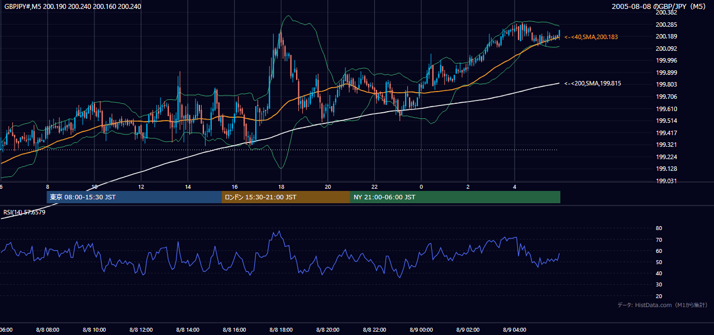The image size is (714, 335).
Task: Click the ロンドン 15:30-21:00 JST session bar
Action: (x=286, y=197)
